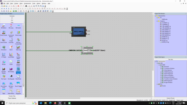Open the PLC library section
This screenshot has width=187, height=105.
[x=12, y=20]
